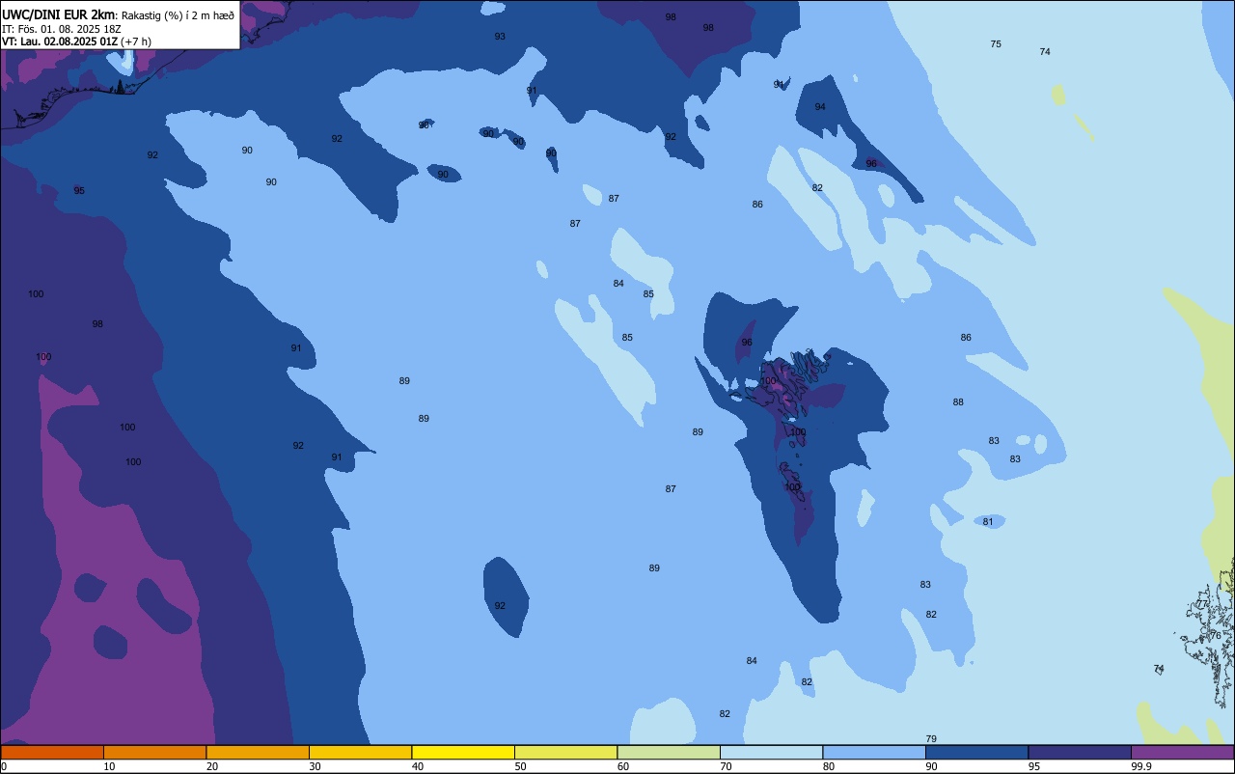The image size is (1235, 774).
Task: Click the 10–20 orange legend swatch
Action: coord(154,752)
